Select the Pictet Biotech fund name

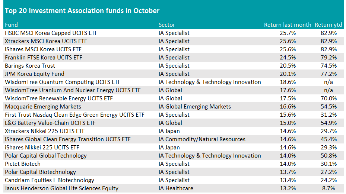tap(23, 164)
